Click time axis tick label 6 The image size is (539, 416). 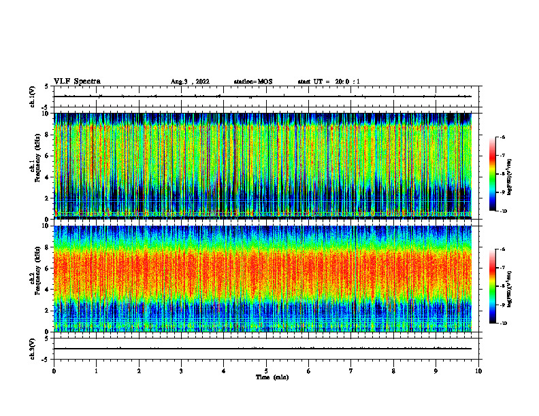click(x=309, y=371)
